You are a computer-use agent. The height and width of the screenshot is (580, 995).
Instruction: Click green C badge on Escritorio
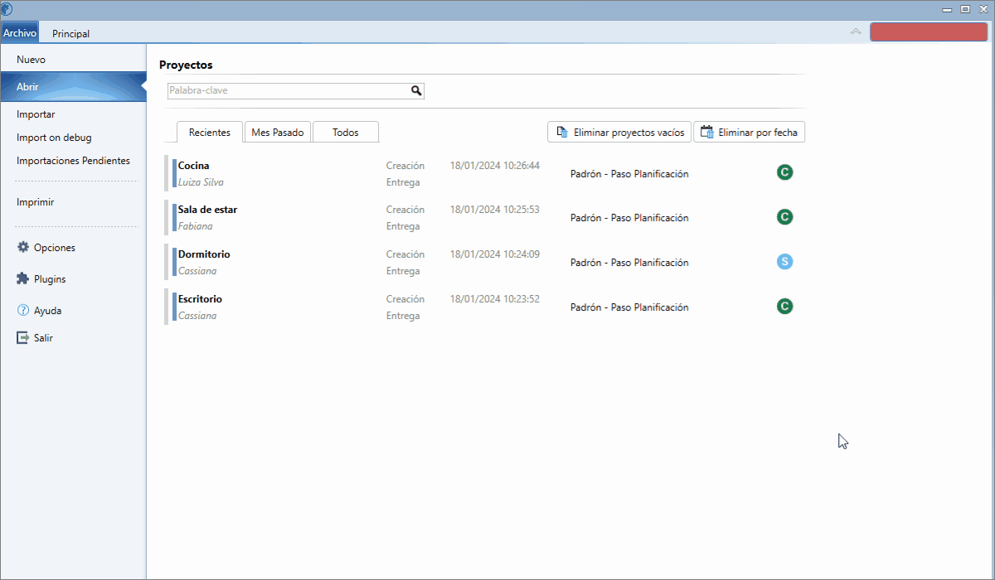pos(784,307)
